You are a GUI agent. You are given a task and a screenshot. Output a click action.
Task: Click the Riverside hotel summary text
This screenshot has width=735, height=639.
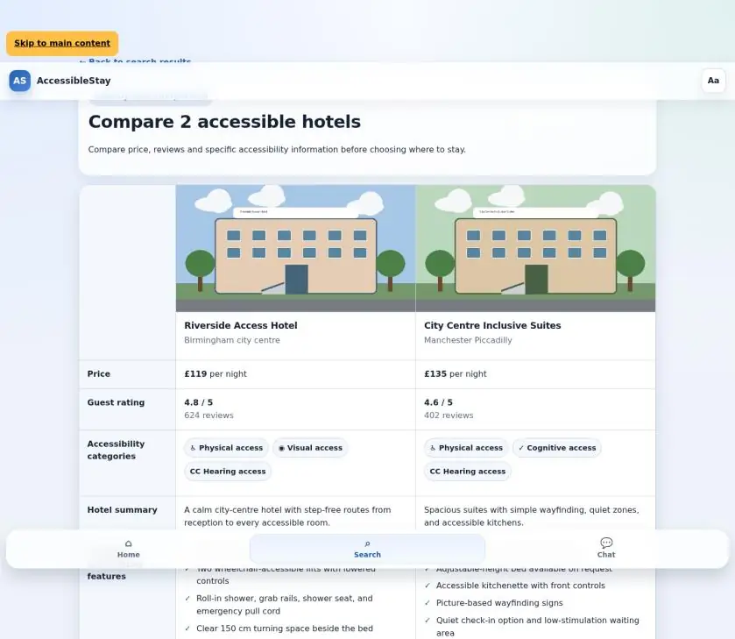click(x=287, y=516)
